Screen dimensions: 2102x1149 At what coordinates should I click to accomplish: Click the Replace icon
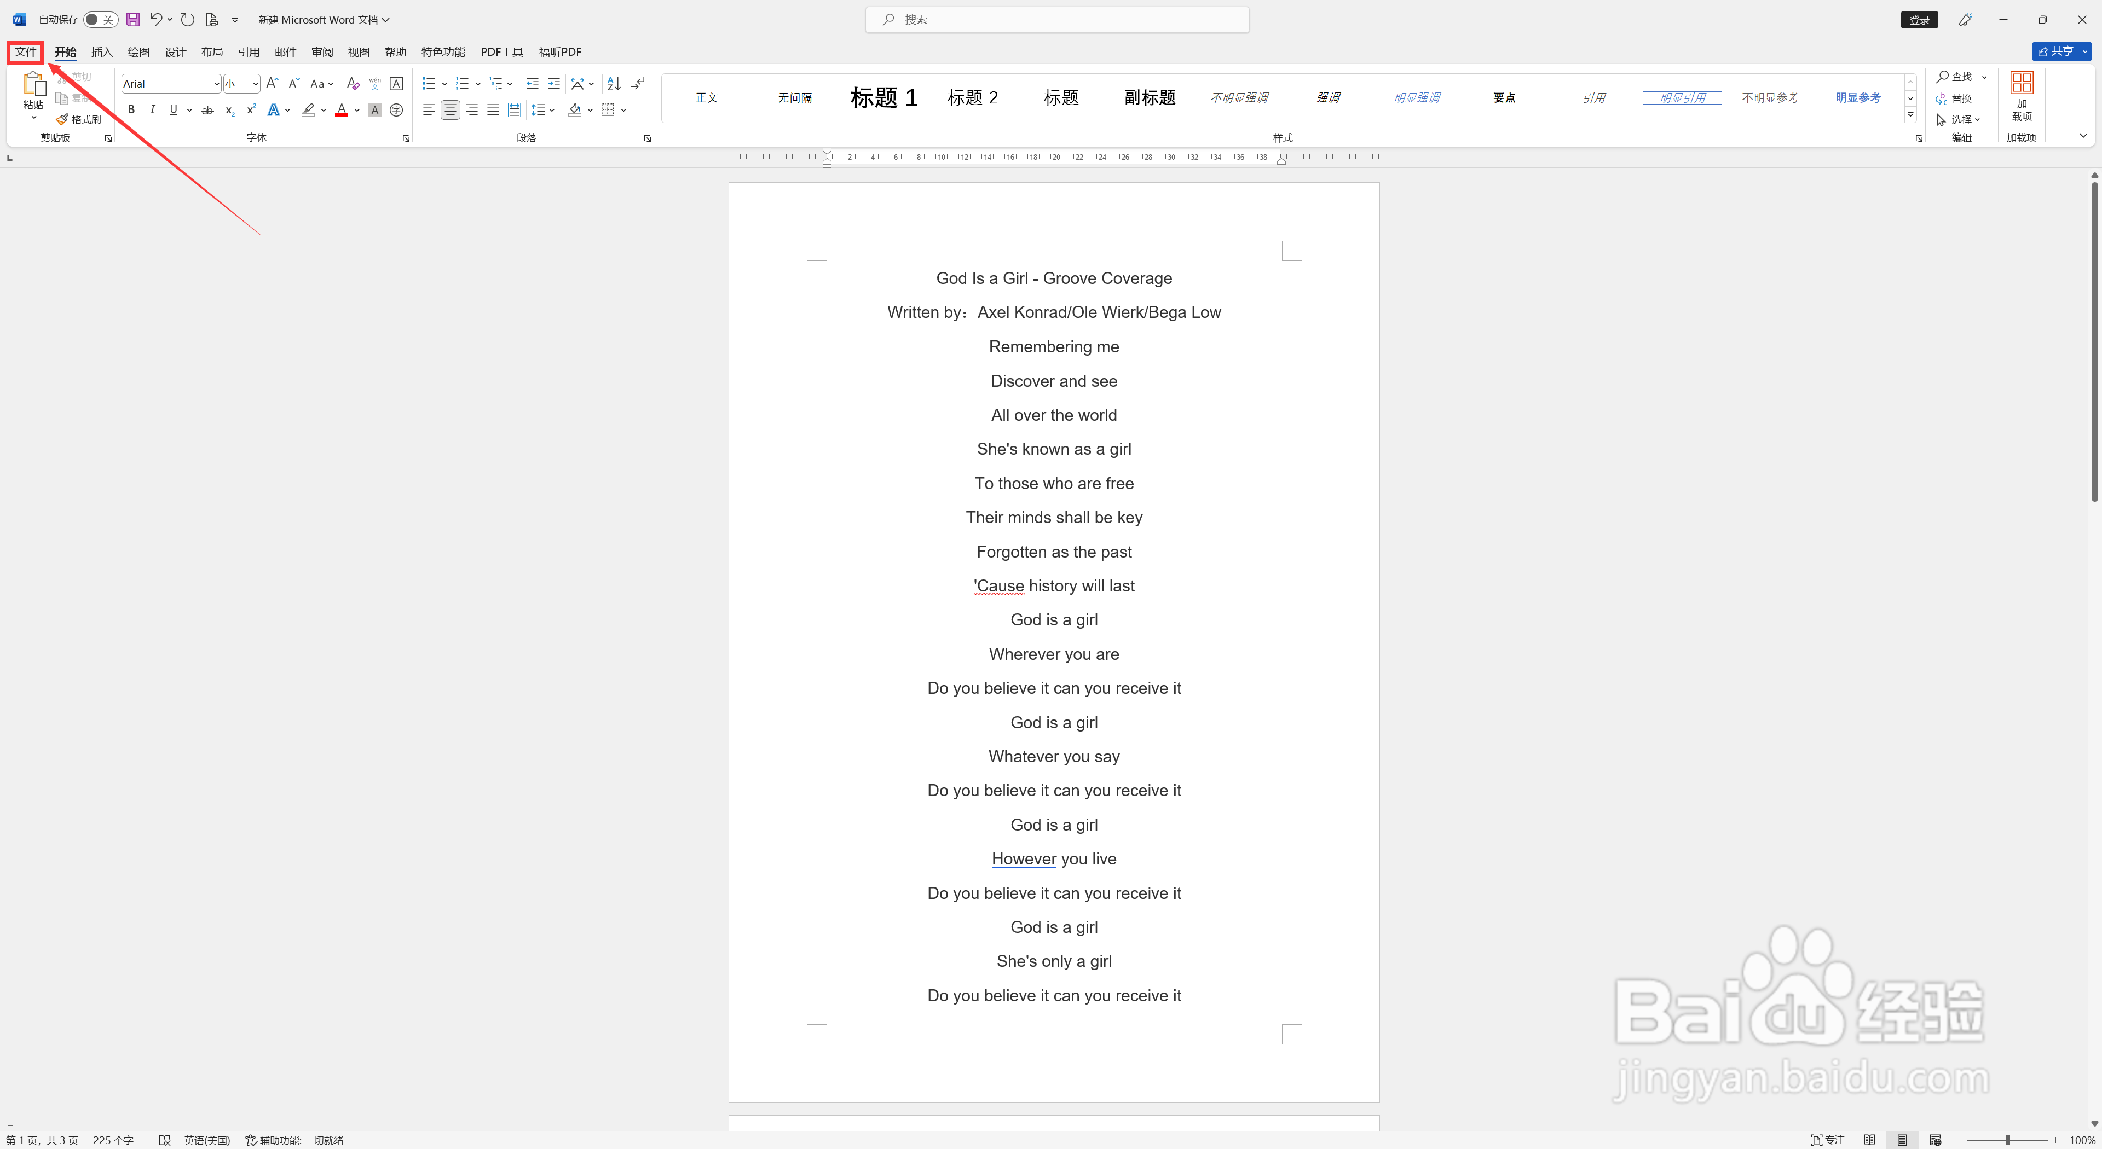tap(1942, 98)
